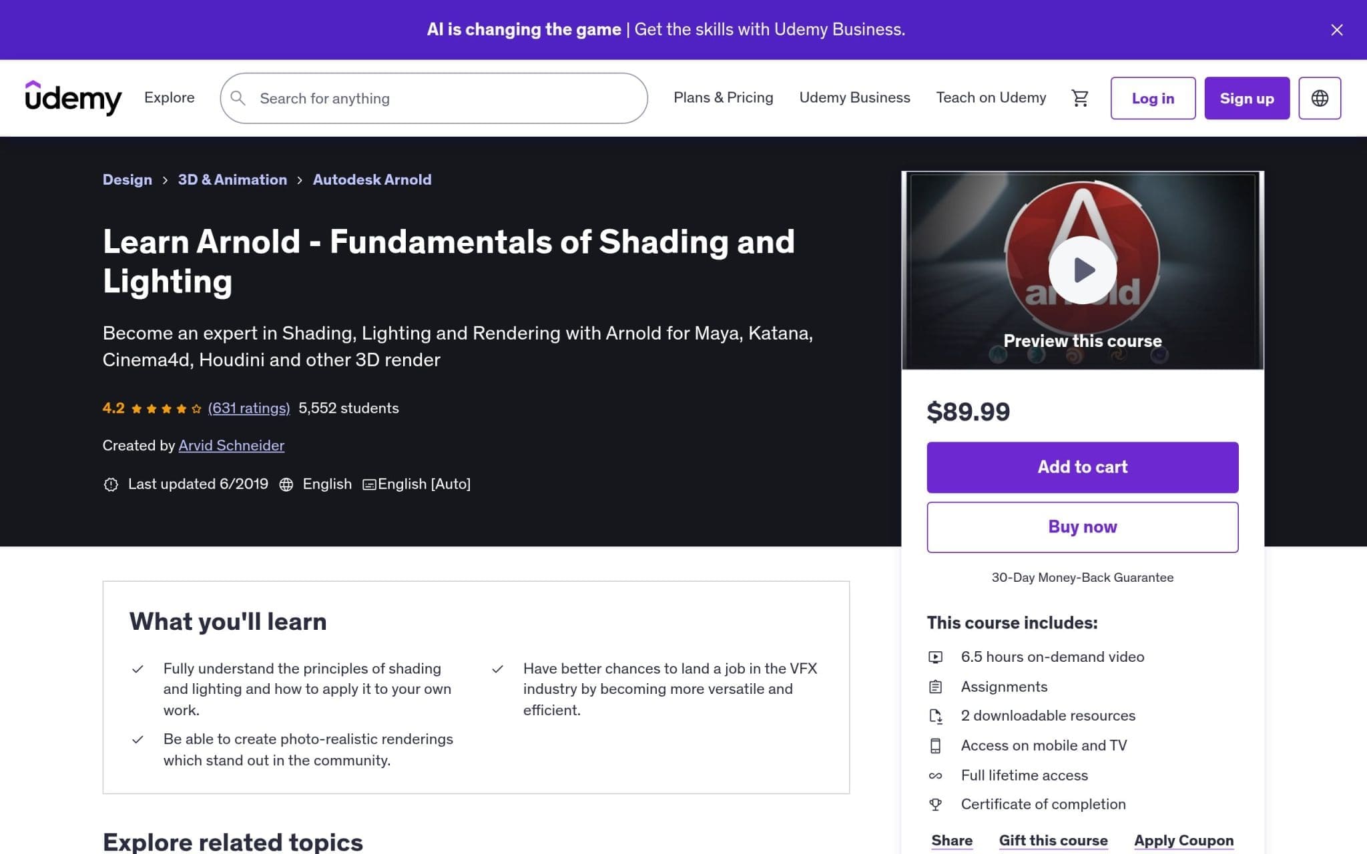The image size is (1367, 854).
Task: Click the Assignments icon
Action: [x=936, y=687]
